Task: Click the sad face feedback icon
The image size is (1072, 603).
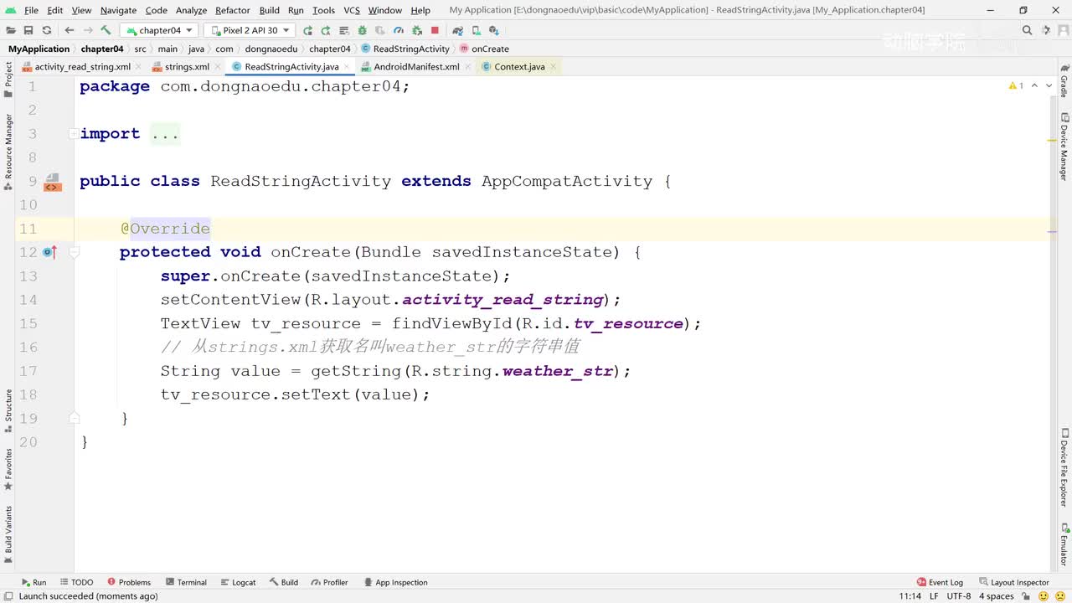Action: (1061, 596)
